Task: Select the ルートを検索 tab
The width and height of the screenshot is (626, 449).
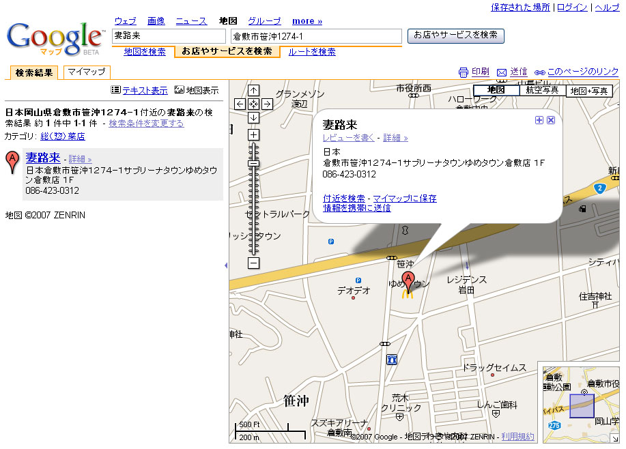Action: pyautogui.click(x=312, y=51)
